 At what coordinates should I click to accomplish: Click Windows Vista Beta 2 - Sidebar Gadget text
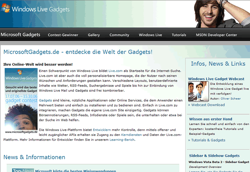[x=219, y=162]
